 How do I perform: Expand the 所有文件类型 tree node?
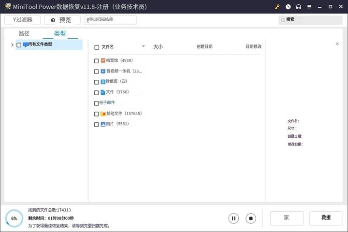pos(12,45)
